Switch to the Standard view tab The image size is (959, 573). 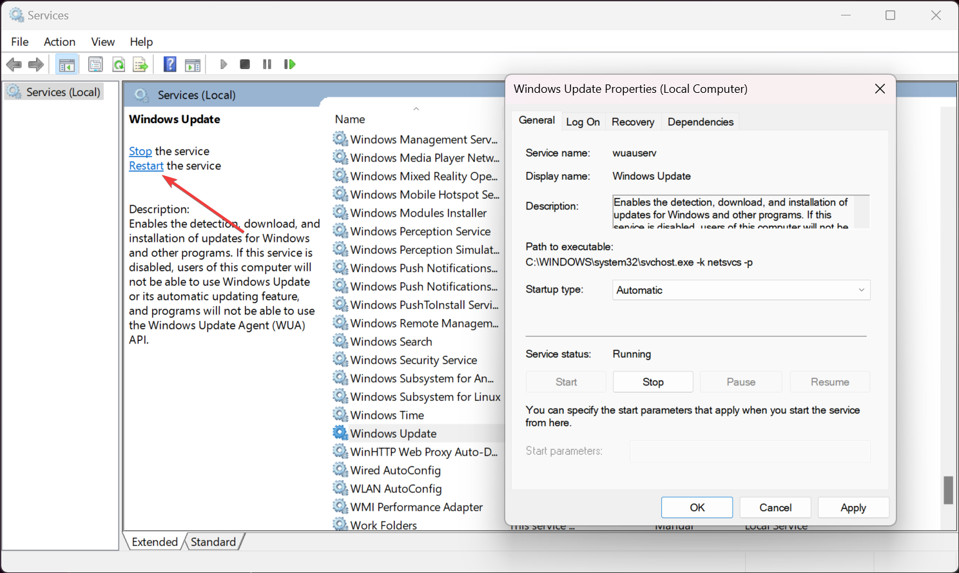click(213, 542)
